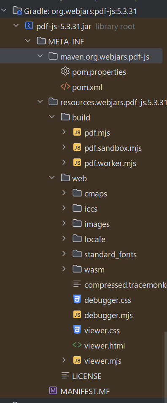167x403 pixels.
Task: Click the CSS icon of debugger.css
Action: click(x=77, y=300)
